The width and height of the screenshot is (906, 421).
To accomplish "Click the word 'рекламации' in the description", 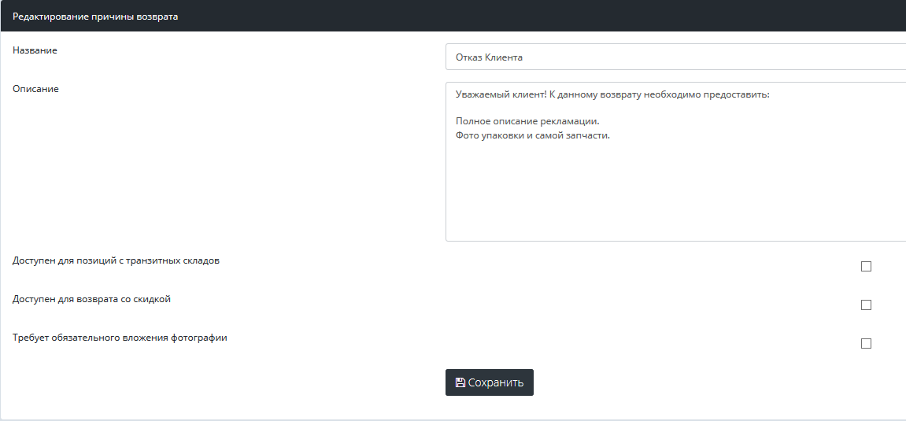I will pos(570,122).
